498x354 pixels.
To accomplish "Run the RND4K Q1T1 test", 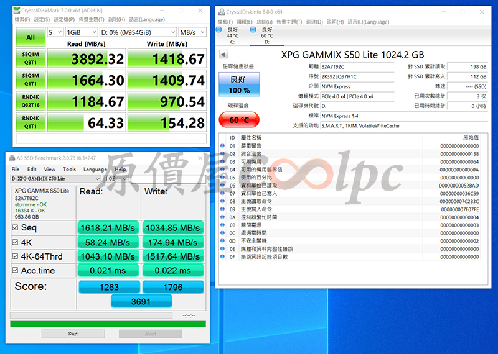I will tap(31, 122).
